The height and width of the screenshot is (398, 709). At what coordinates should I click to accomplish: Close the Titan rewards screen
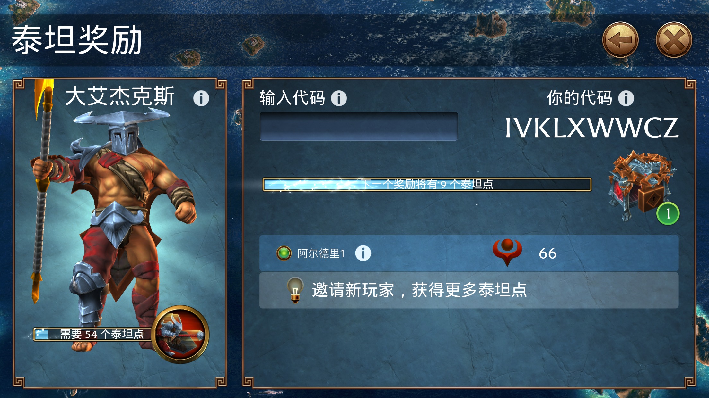674,40
